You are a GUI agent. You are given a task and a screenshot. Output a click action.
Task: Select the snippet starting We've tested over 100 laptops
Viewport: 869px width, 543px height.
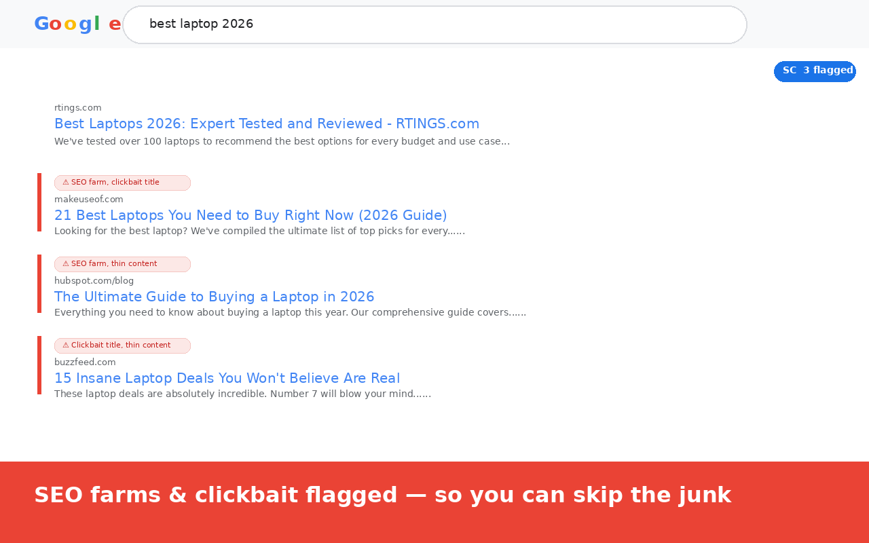282,141
